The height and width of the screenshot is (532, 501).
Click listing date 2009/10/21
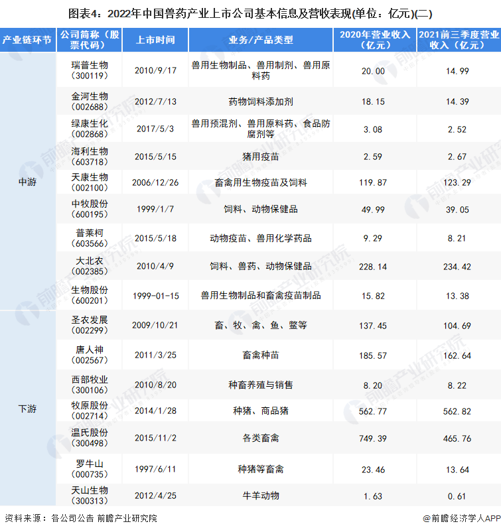[x=155, y=325]
